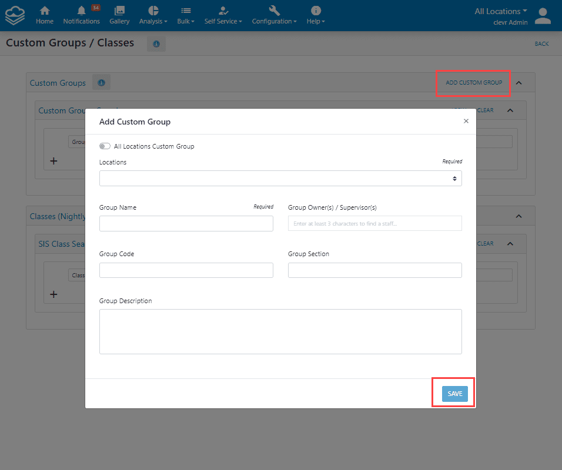Click the Add Custom Group dialog title
This screenshot has width=562, height=470.
coord(135,122)
